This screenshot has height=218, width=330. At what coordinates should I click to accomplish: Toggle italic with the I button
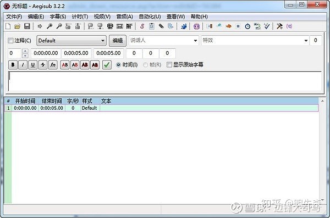point(23,65)
